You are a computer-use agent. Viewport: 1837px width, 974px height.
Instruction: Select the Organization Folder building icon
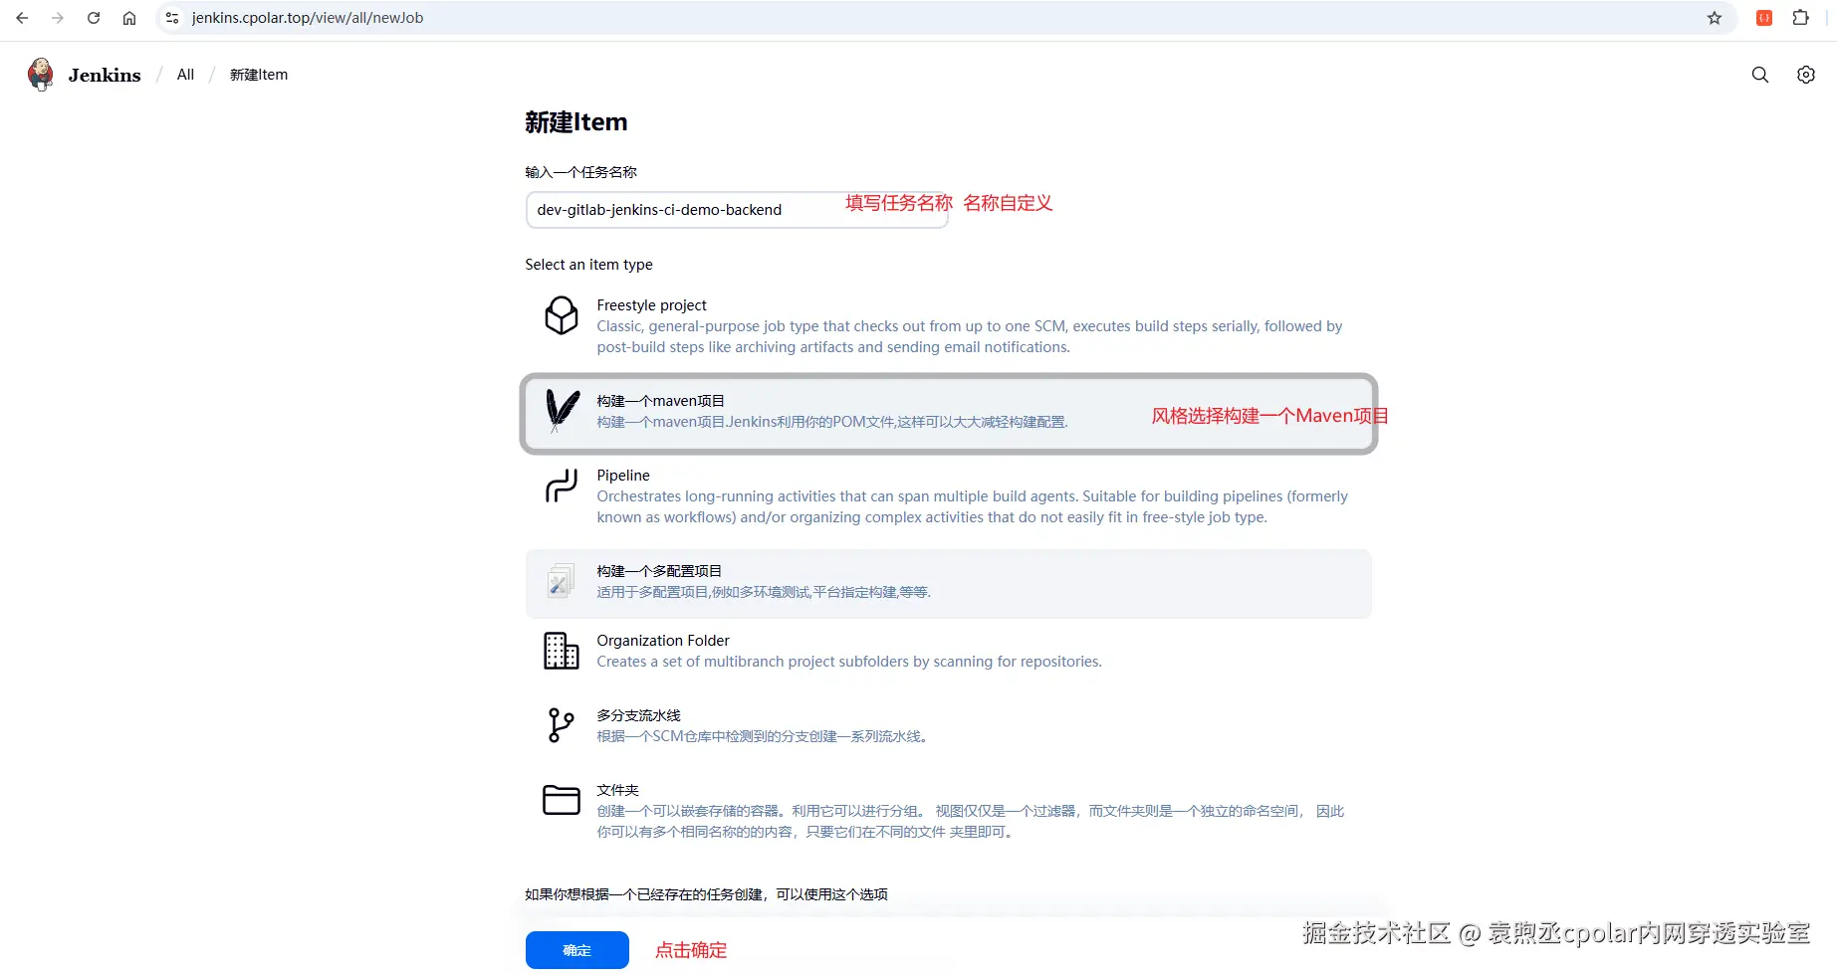click(562, 651)
